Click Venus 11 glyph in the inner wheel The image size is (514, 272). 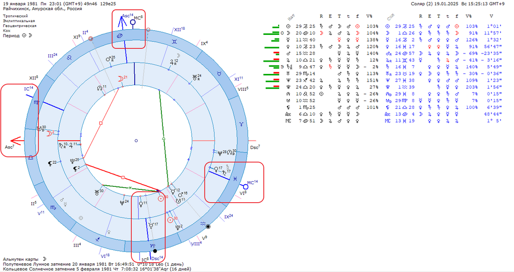tap(142, 204)
